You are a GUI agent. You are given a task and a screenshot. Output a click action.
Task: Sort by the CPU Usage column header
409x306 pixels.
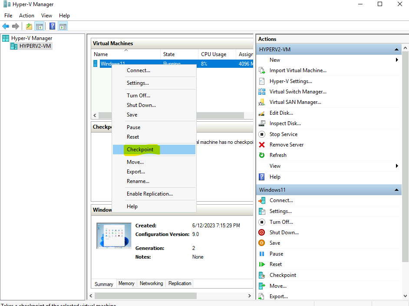tap(217, 54)
